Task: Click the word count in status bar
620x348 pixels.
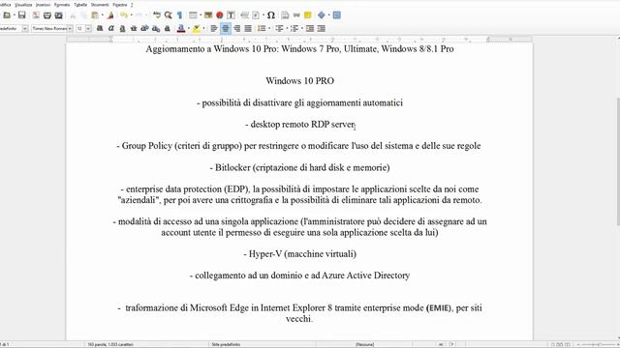Action: (x=110, y=344)
